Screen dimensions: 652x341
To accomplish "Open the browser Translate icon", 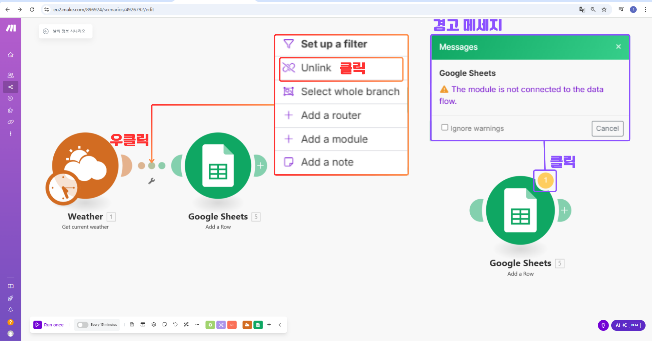I will tap(582, 10).
